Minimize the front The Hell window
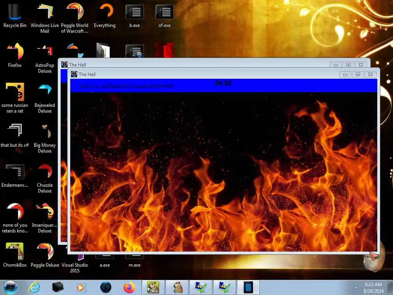 point(345,75)
